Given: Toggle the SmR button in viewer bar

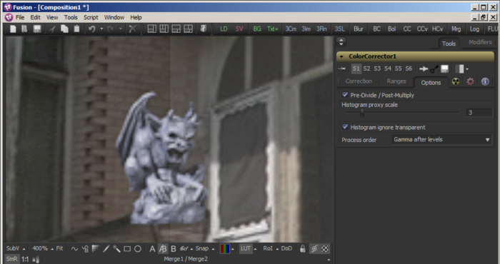Looking at the screenshot, I should 12,259.
